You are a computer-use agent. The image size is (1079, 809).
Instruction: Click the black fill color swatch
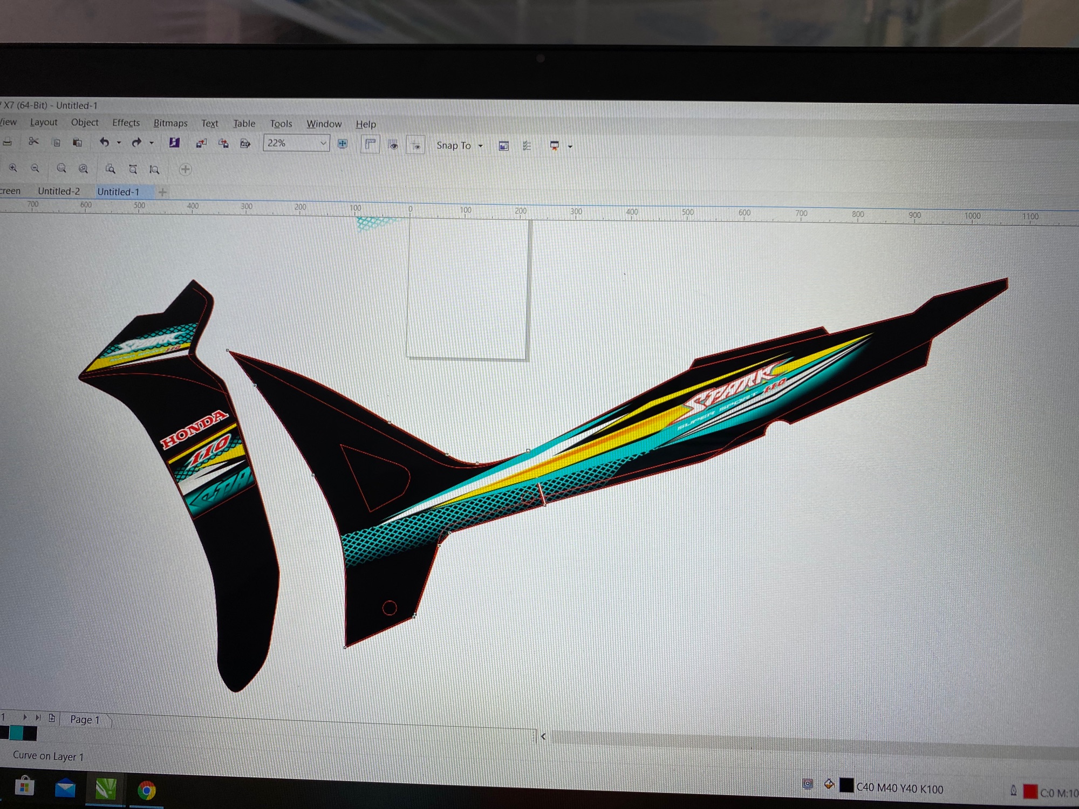tap(846, 785)
